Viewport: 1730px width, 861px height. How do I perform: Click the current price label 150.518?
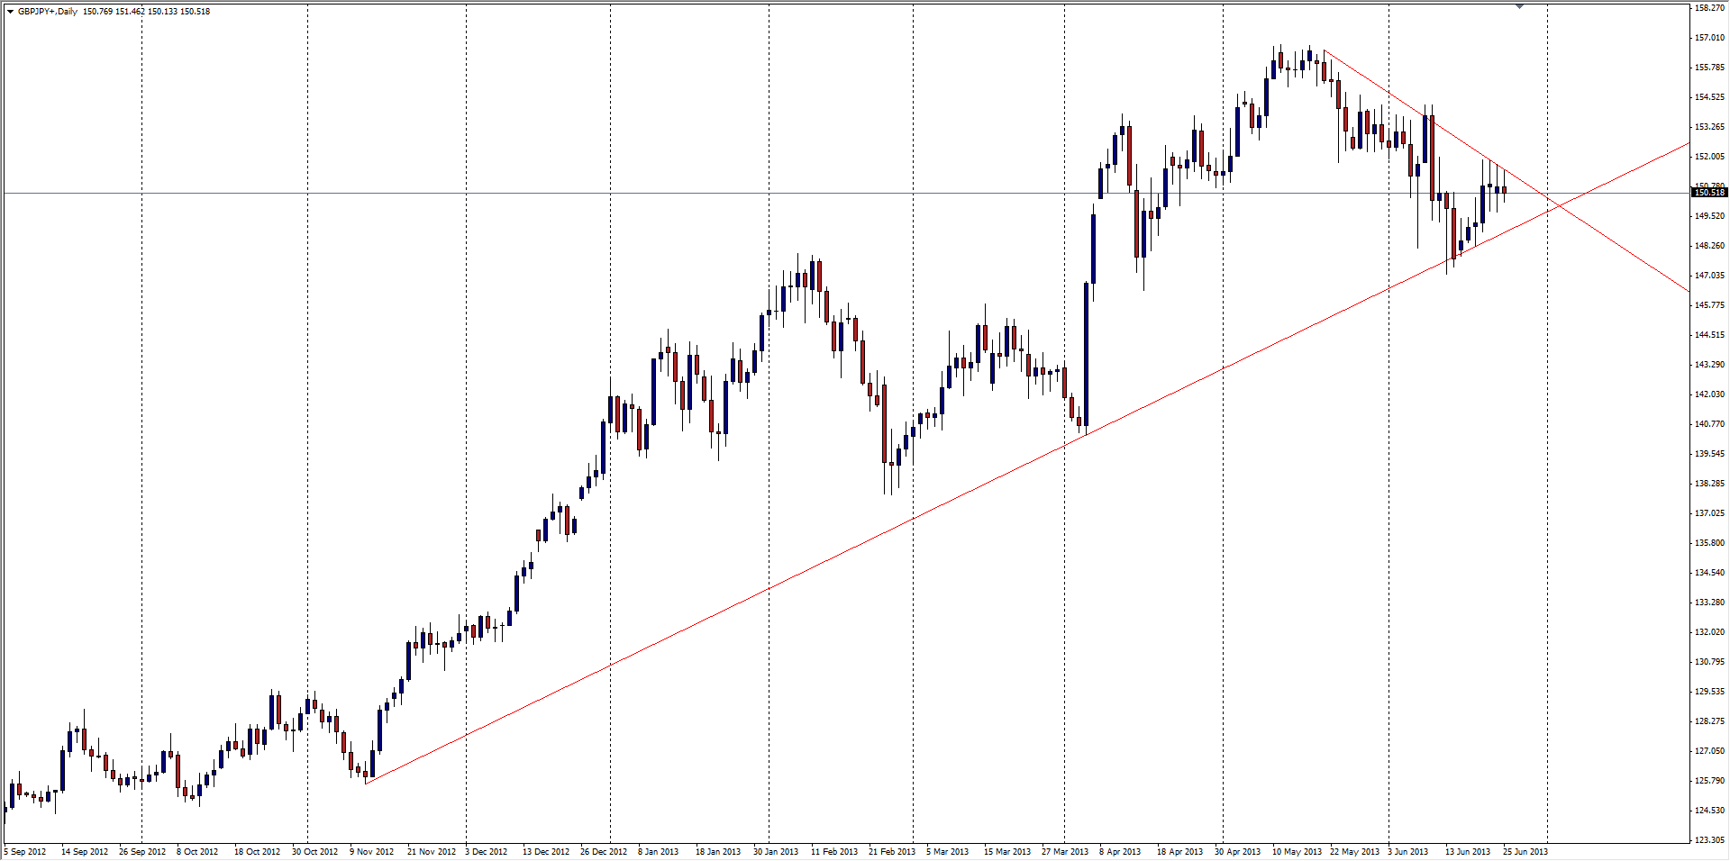pos(1709,193)
